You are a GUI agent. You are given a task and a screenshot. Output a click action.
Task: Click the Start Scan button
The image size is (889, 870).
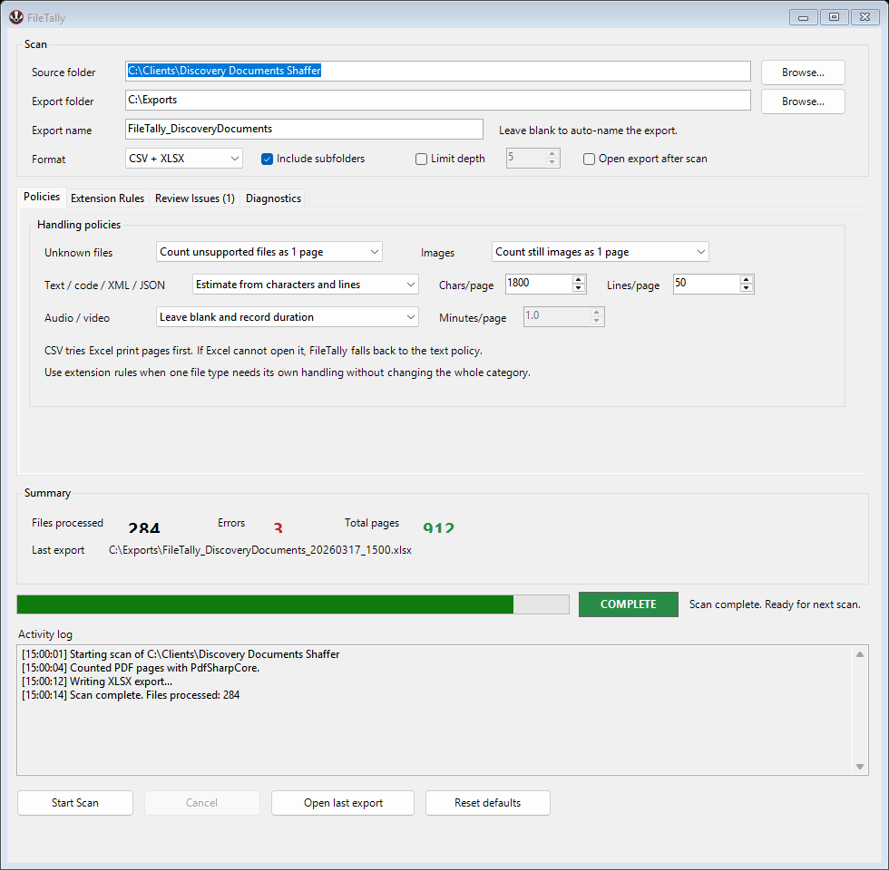pyautogui.click(x=74, y=802)
